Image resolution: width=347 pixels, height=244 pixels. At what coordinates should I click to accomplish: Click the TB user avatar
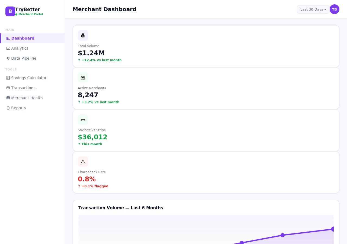334,9
